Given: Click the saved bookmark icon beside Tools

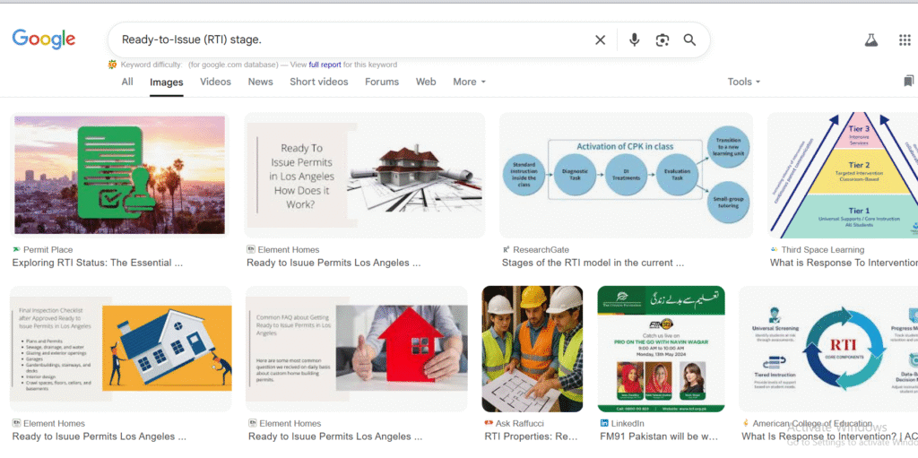Looking at the screenshot, I should (909, 81).
